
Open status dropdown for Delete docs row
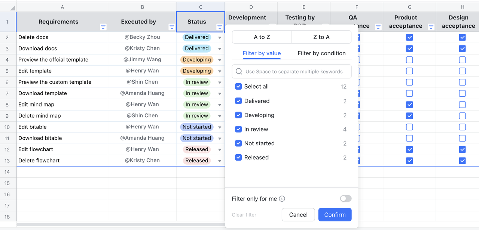tap(220, 38)
